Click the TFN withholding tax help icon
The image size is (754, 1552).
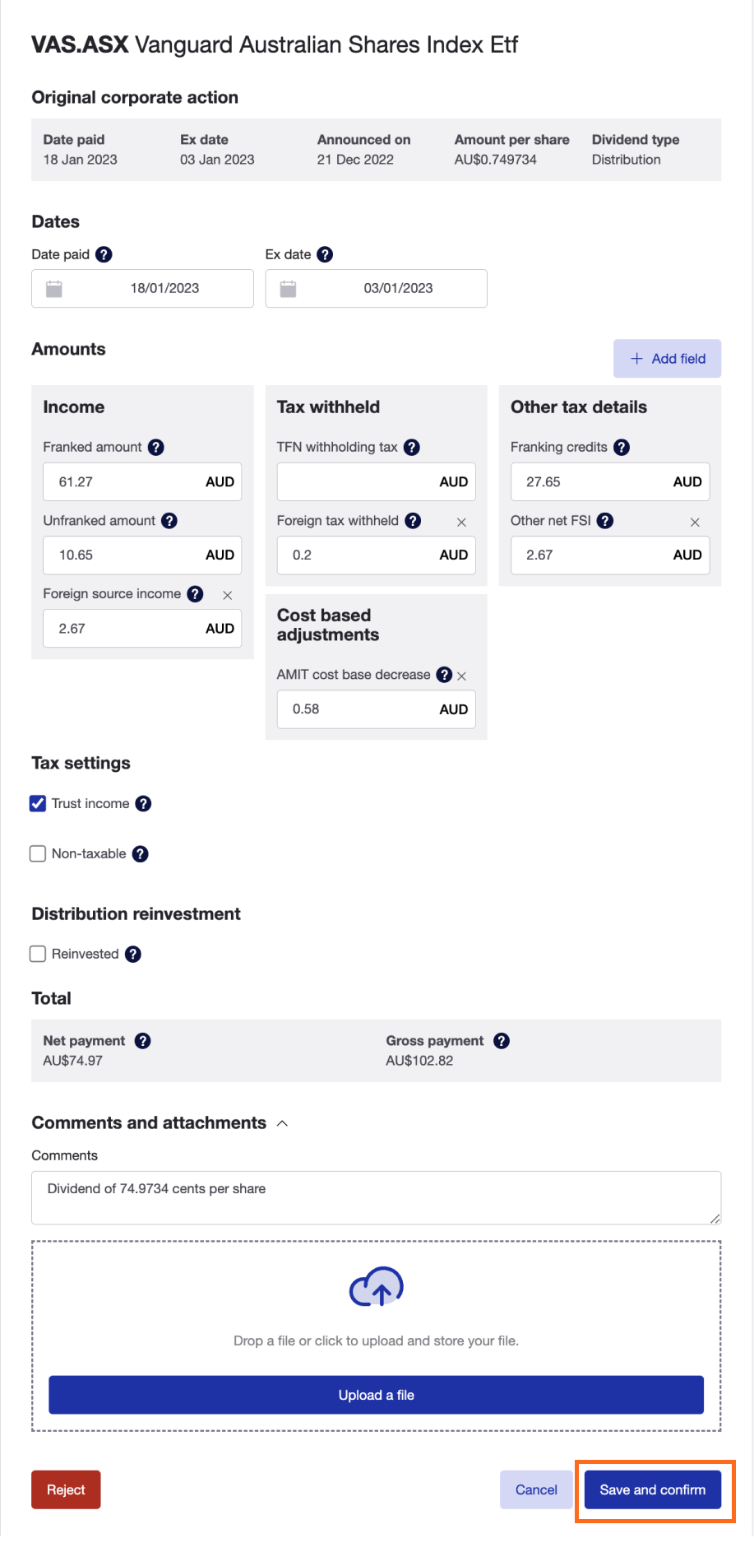(x=412, y=447)
